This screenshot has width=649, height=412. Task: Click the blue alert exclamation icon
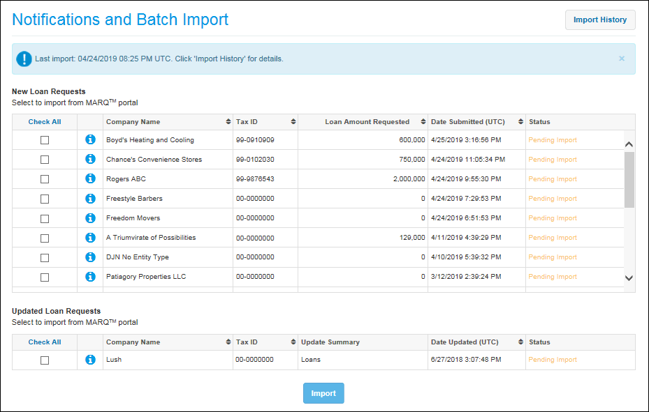24,59
